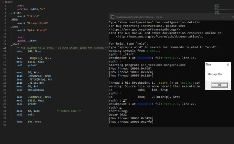234x144 pixels.
Task: Click "leaq .TITLE, %r8" on line 23
Action: 30,83
